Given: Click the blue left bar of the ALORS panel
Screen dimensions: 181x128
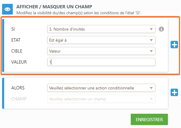Looking at the screenshot, I should click(x=3, y=93).
